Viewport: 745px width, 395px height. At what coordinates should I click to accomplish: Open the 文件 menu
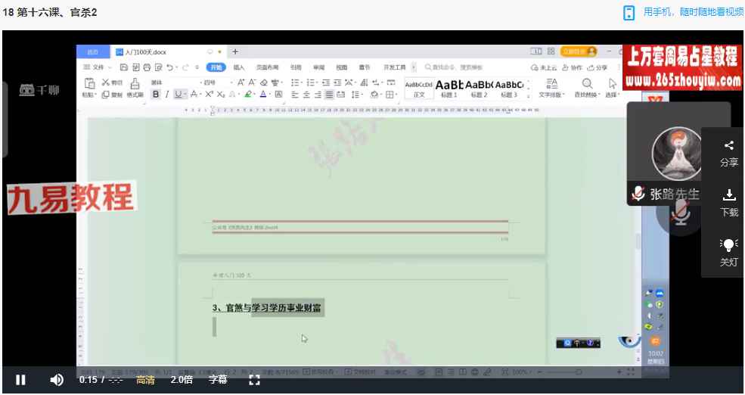tap(97, 67)
